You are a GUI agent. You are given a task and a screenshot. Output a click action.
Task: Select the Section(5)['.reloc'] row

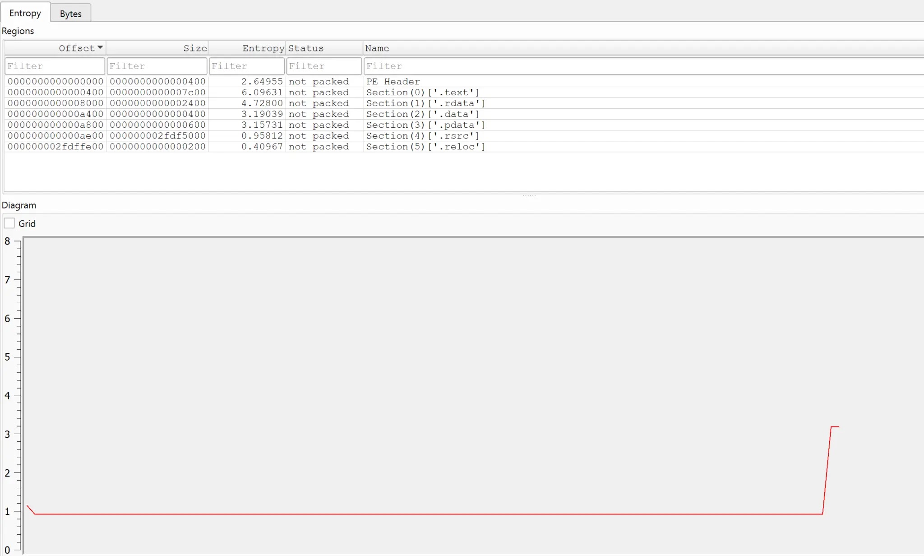pos(464,147)
